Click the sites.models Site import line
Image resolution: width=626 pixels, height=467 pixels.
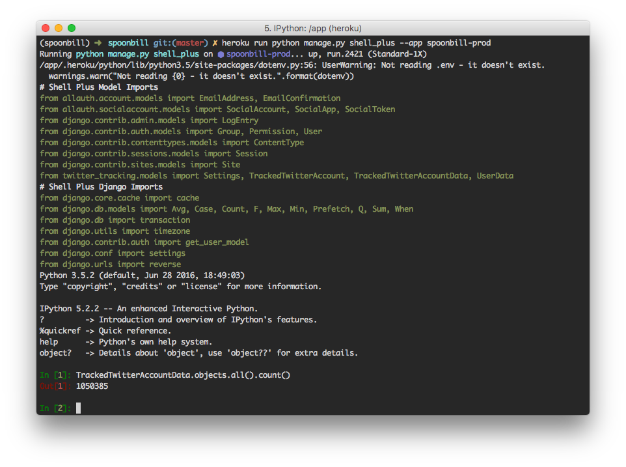tap(140, 165)
